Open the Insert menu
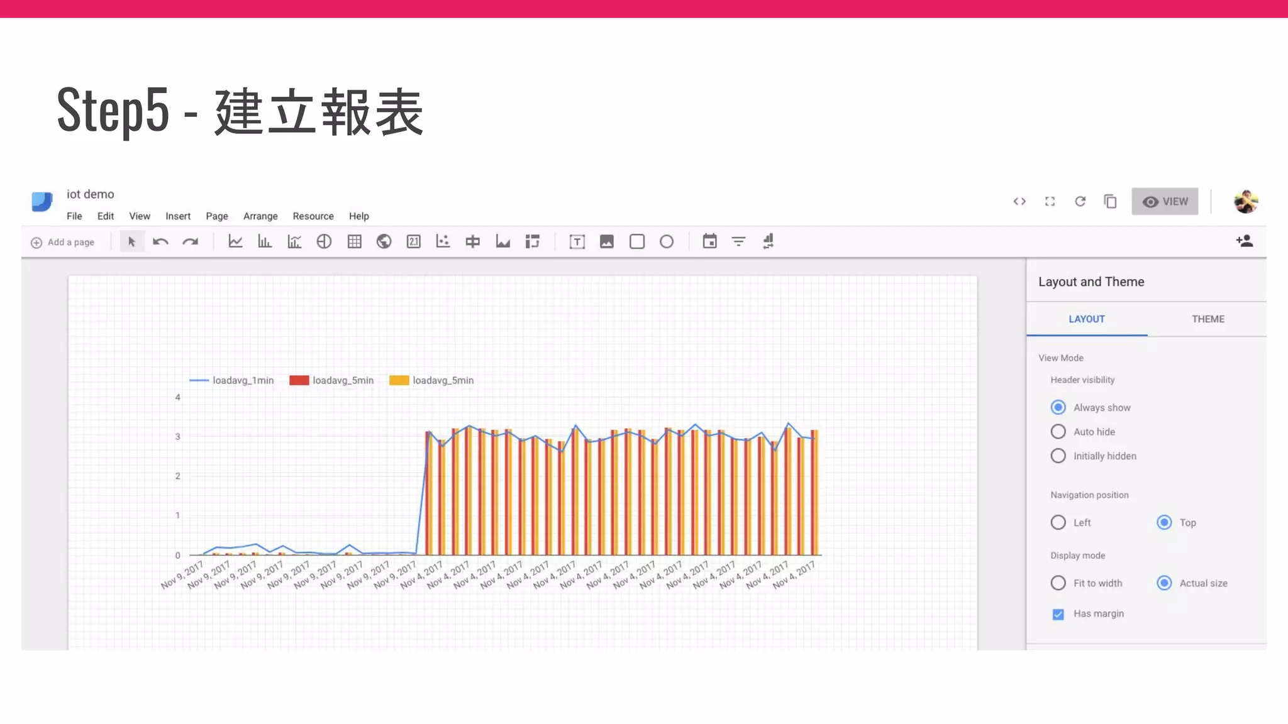The width and height of the screenshot is (1288, 724). click(x=178, y=216)
